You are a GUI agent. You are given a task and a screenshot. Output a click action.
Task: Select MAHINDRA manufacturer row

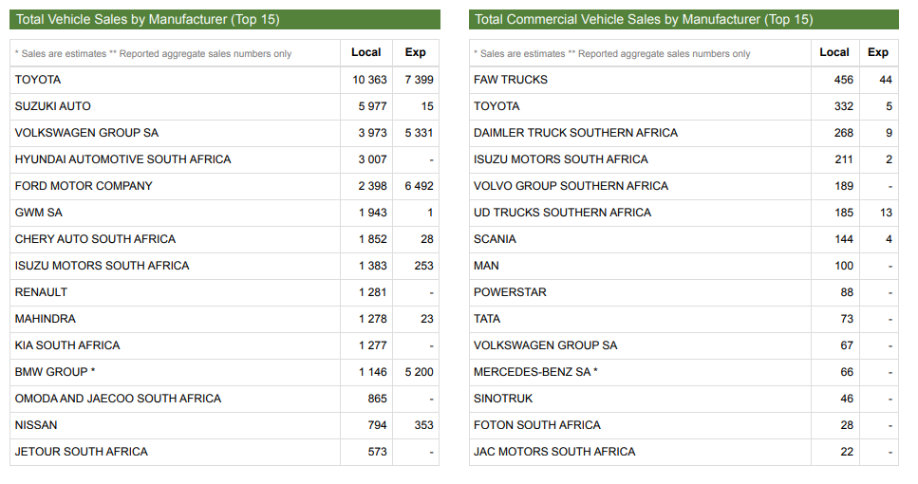[224, 319]
